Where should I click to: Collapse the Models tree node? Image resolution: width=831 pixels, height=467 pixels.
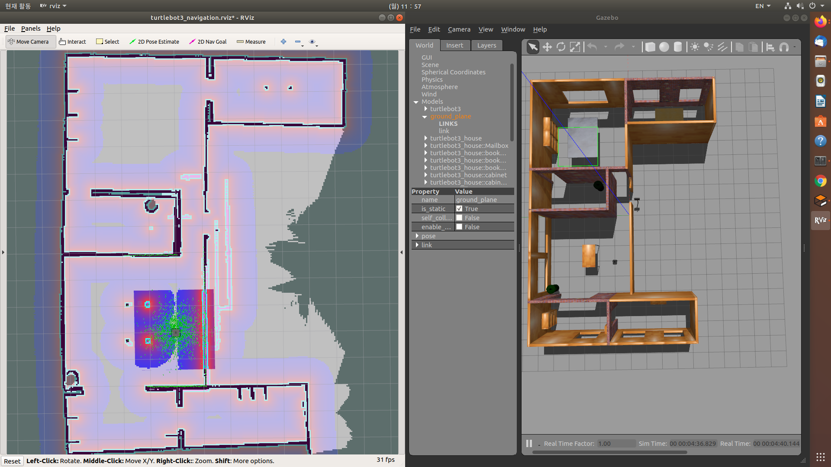click(416, 102)
